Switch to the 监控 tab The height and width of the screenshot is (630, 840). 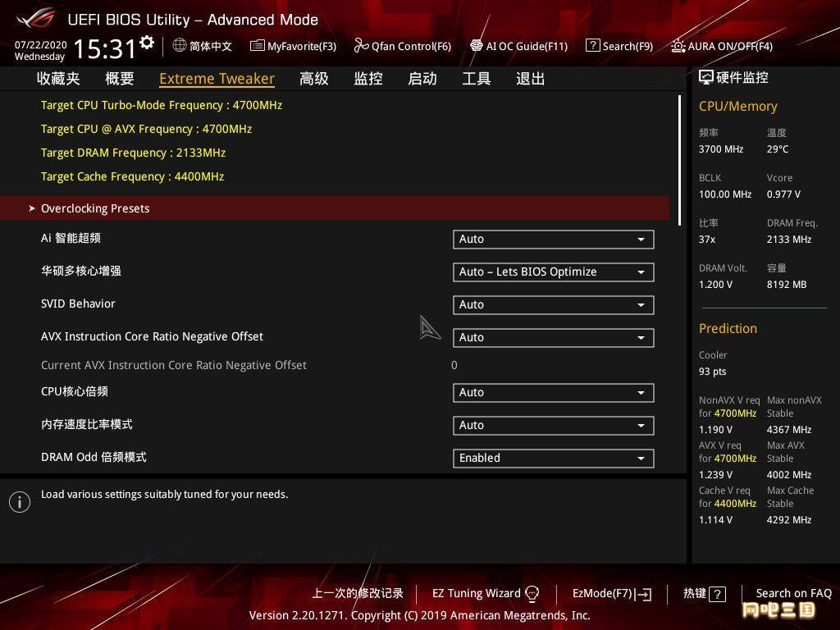(368, 79)
